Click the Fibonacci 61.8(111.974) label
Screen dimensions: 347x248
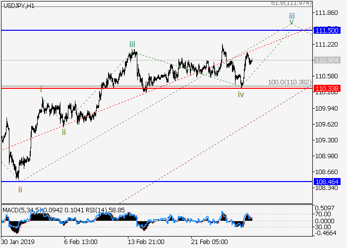[x=290, y=3]
